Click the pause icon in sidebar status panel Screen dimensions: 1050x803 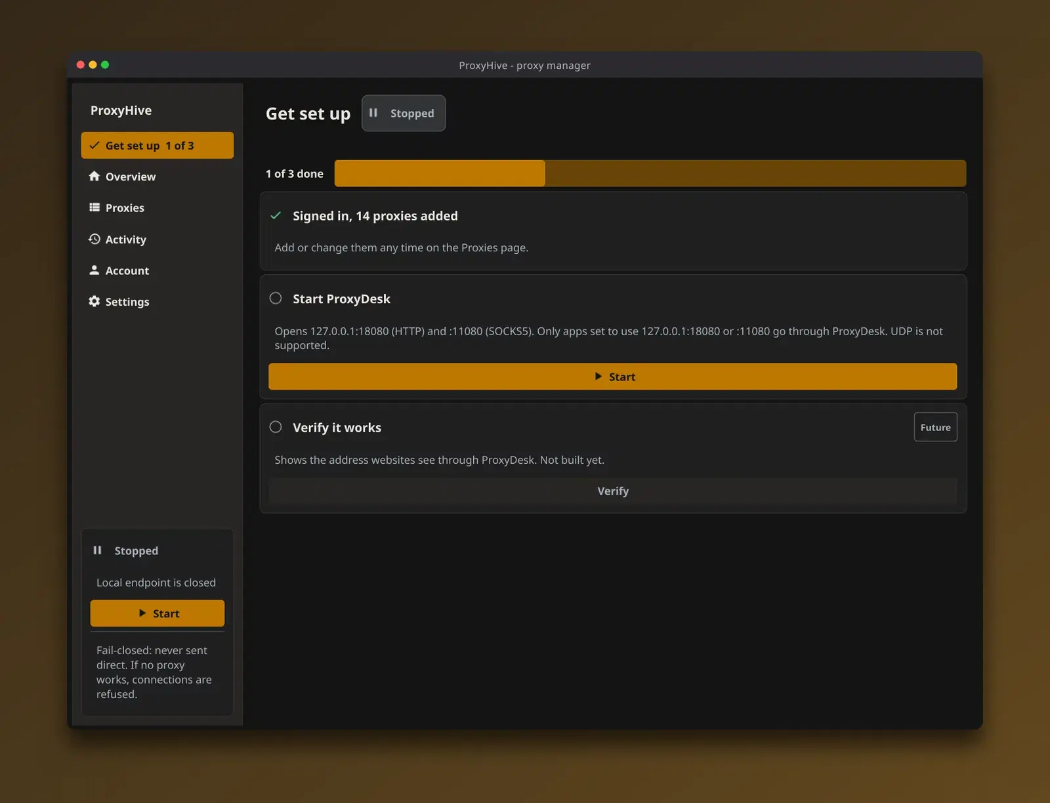[97, 550]
